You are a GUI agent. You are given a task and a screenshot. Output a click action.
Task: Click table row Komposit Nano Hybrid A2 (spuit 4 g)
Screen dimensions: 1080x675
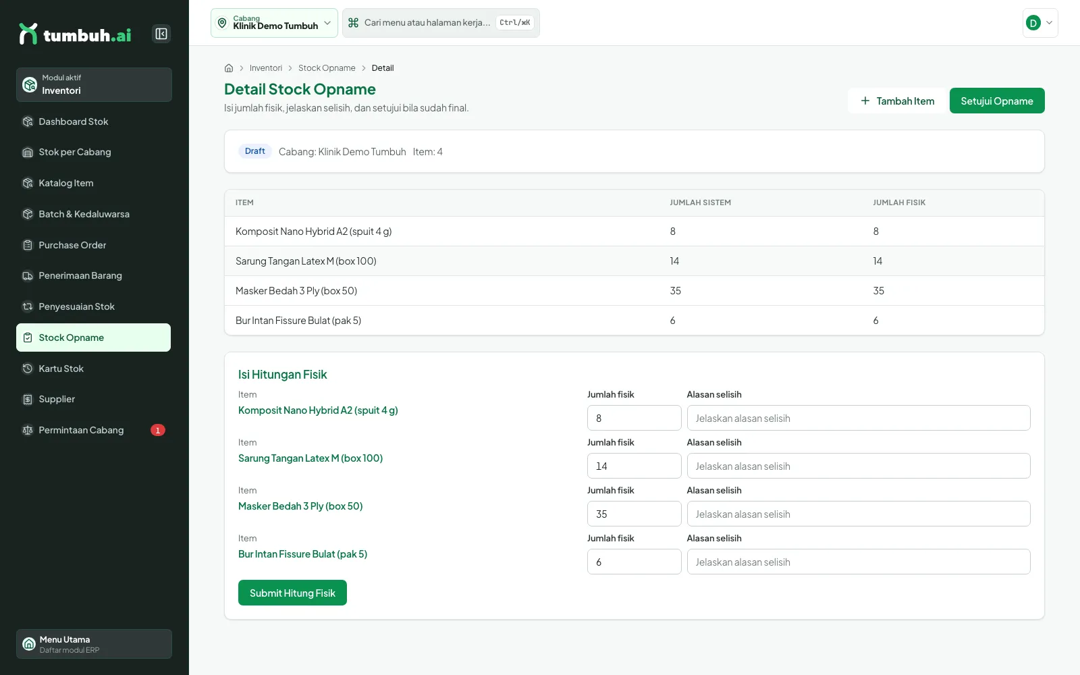tap(634, 232)
